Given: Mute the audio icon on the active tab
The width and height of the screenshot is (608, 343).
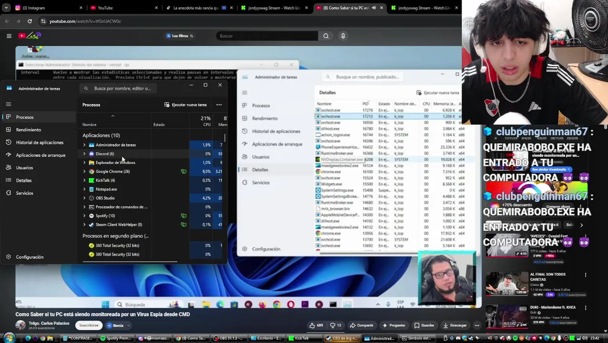Looking at the screenshot, I should tap(373, 8).
